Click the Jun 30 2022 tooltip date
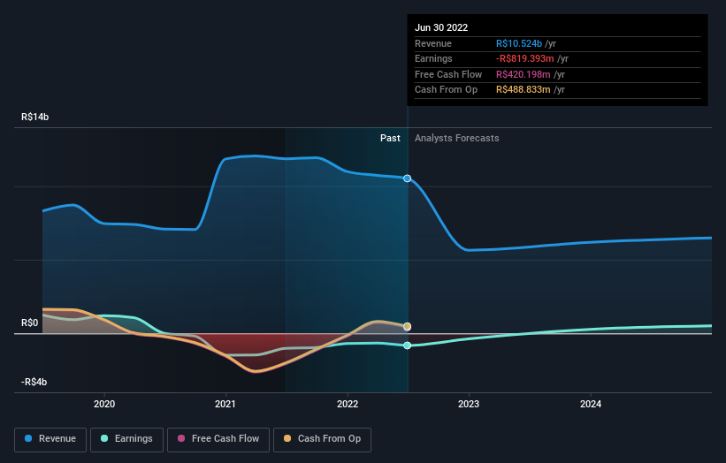 440,27
